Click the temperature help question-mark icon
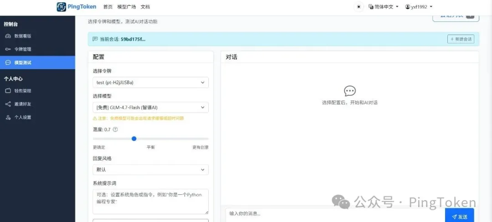This screenshot has height=222, width=492. tap(115, 129)
